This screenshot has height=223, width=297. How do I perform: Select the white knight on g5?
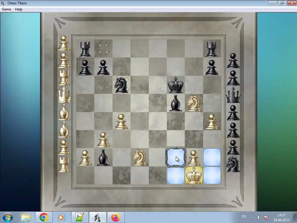click(193, 103)
